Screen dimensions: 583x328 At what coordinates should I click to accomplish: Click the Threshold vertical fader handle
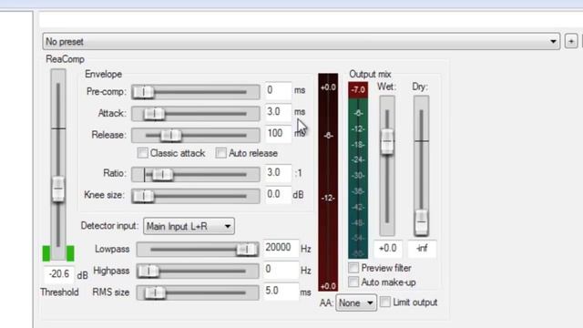coord(58,190)
